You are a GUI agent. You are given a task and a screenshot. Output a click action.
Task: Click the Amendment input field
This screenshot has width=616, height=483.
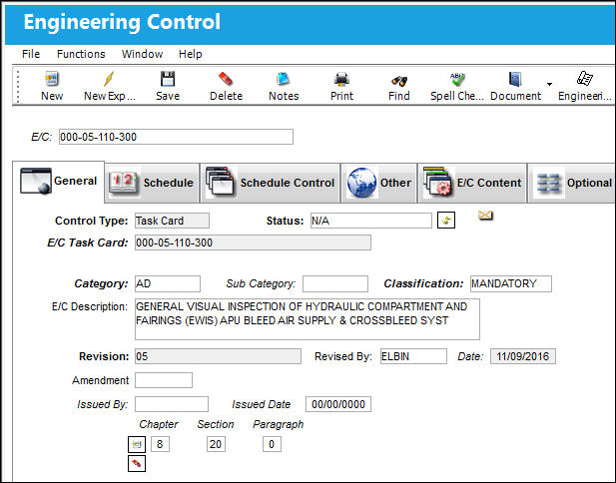(x=164, y=380)
